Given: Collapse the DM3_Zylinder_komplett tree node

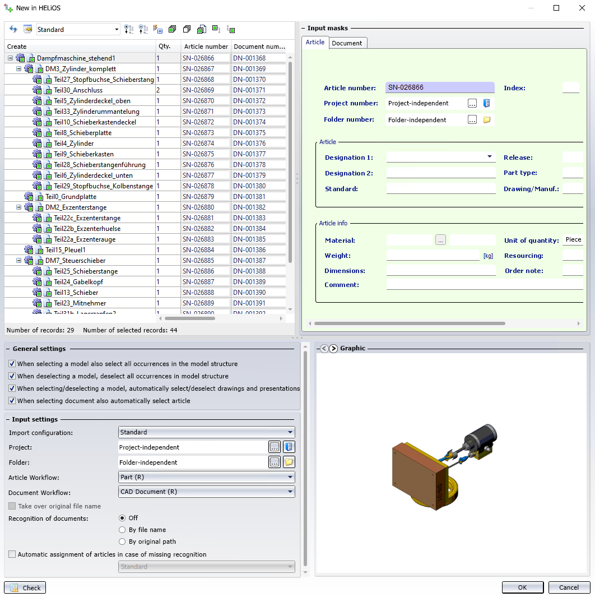Looking at the screenshot, I should tap(18, 69).
